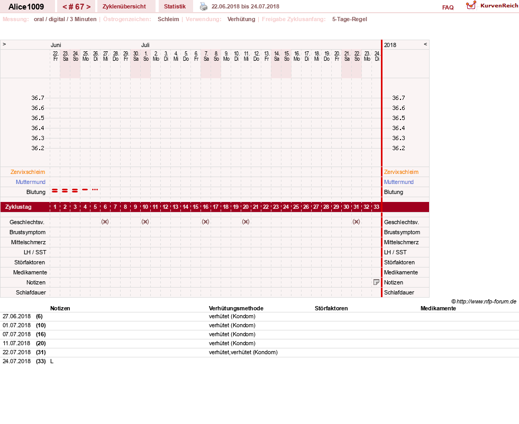Screen dimensions: 519x424
Task: Select intercourse marker on cycle day 31
Action: pyautogui.click(x=356, y=222)
